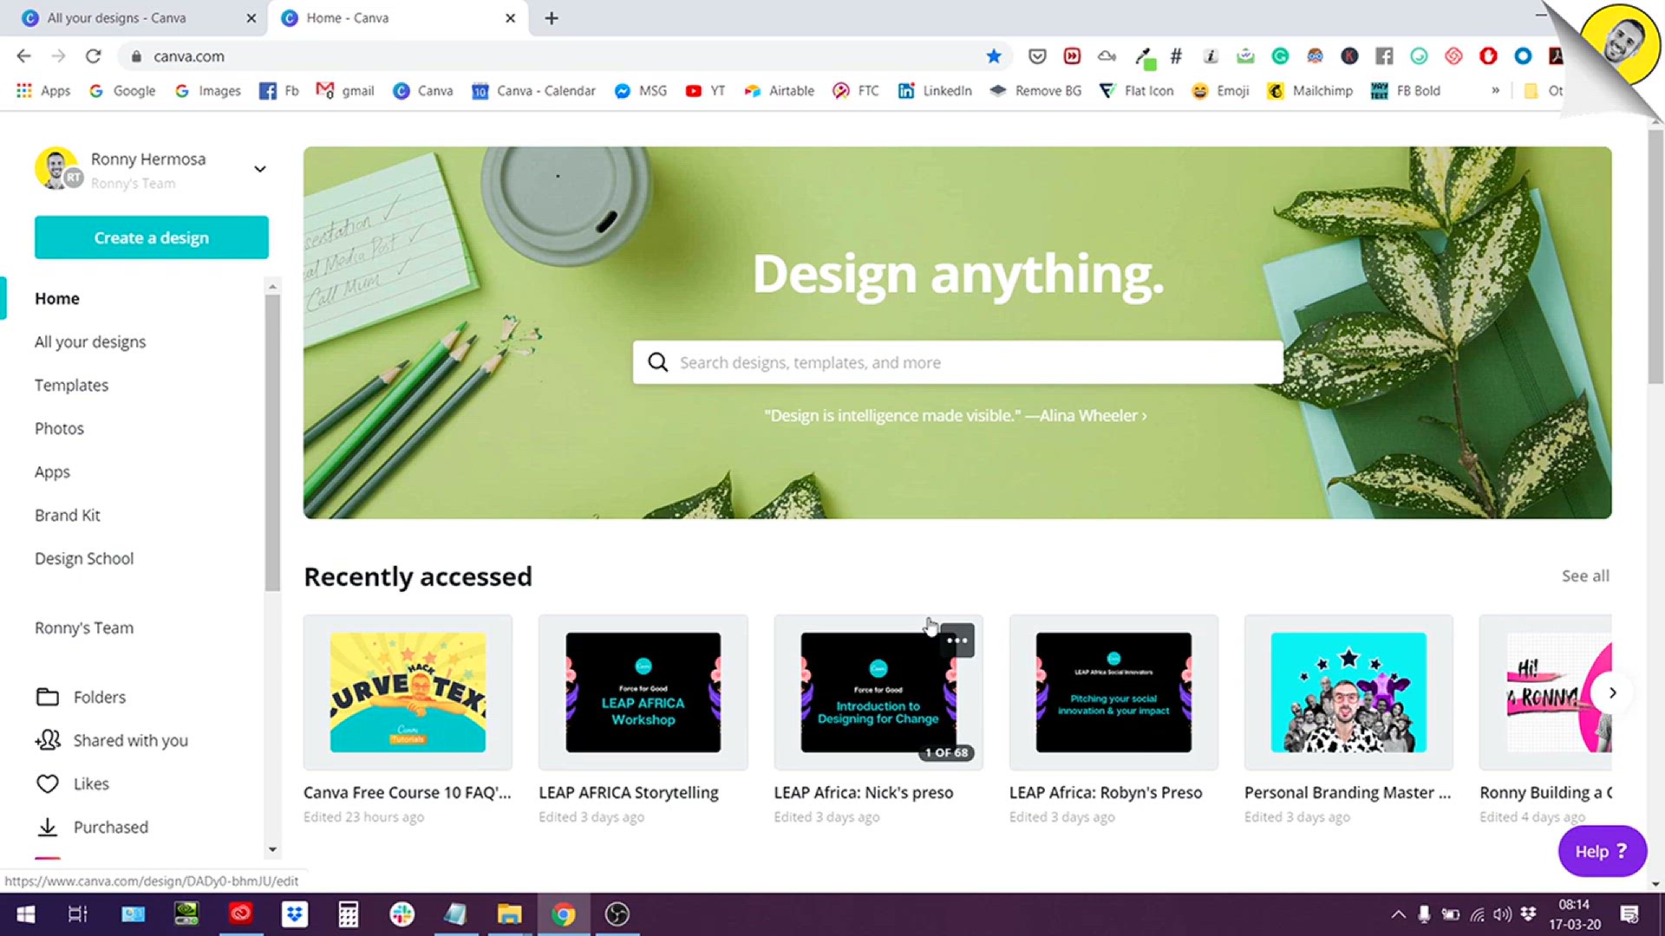This screenshot has height=936, width=1665.
Task: Show hidden system tray icons
Action: pyautogui.click(x=1398, y=914)
